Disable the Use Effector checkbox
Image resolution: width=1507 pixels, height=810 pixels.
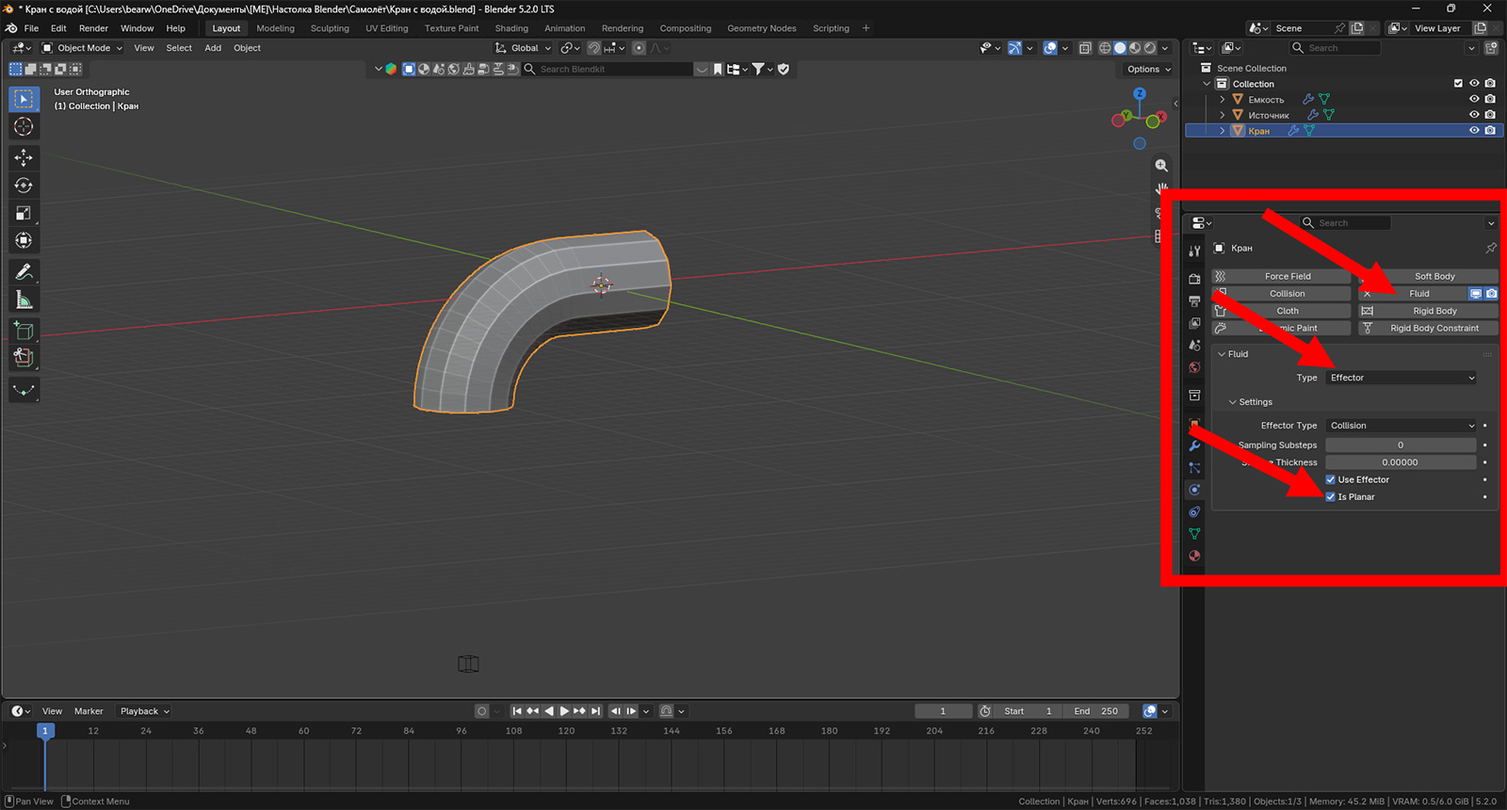click(x=1330, y=479)
